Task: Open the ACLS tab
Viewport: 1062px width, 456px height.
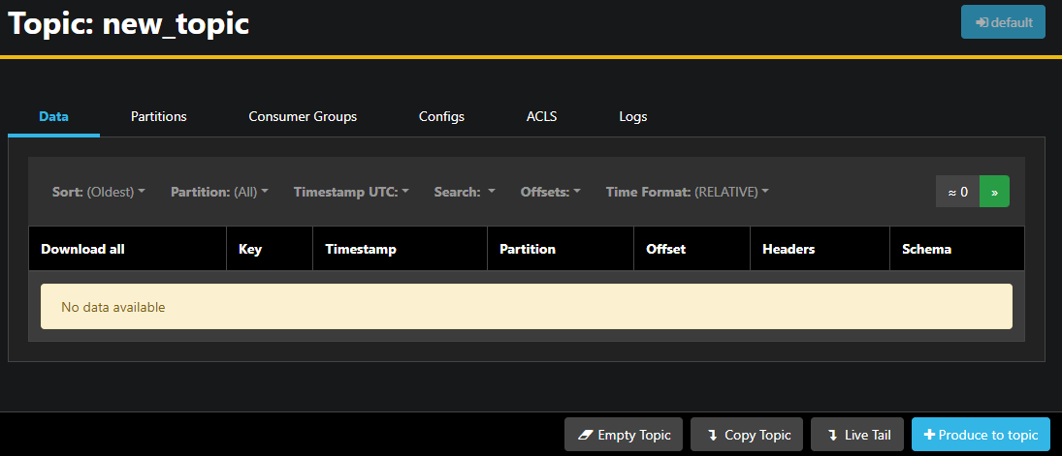Action: pyautogui.click(x=541, y=116)
